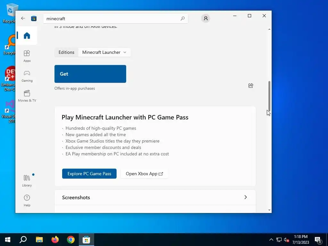Click Microsoft Store taskbar icon
The height and width of the screenshot is (246, 328).
pos(86,240)
